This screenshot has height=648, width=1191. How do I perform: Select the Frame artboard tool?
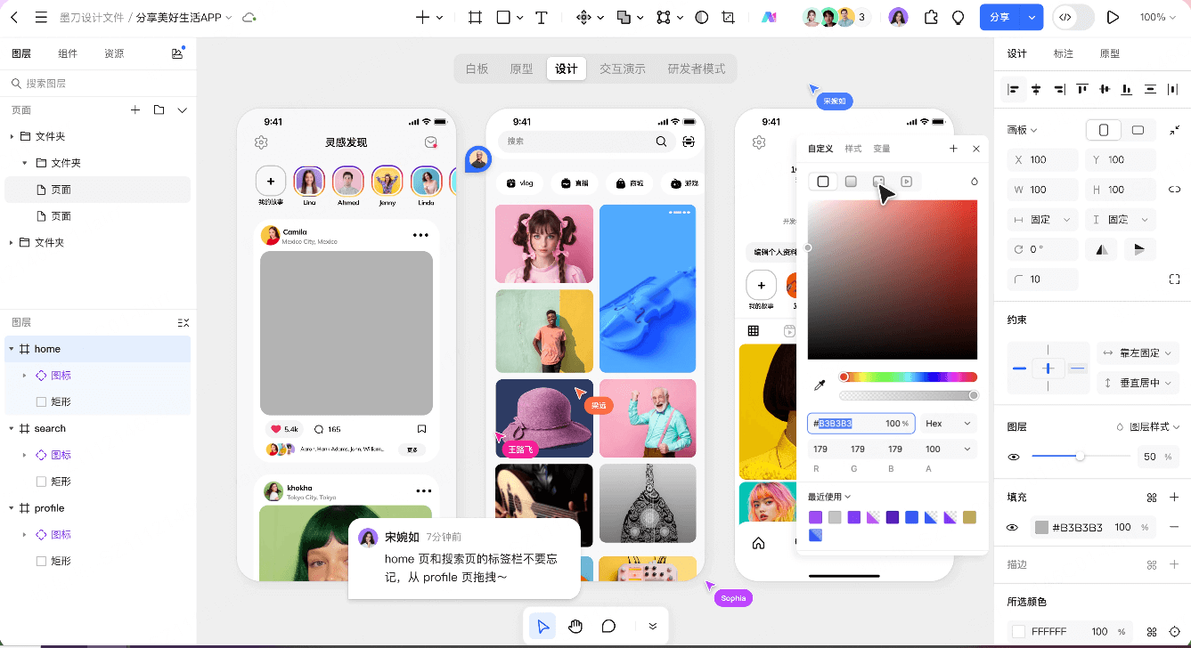476,17
